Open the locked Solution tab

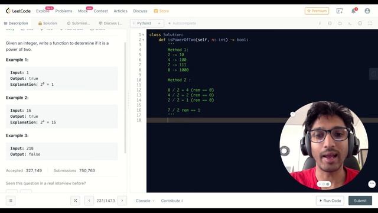point(47,23)
